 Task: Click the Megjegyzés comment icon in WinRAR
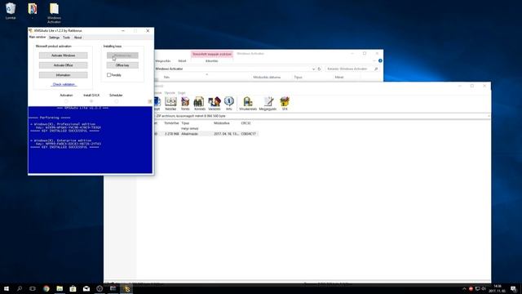(268, 104)
